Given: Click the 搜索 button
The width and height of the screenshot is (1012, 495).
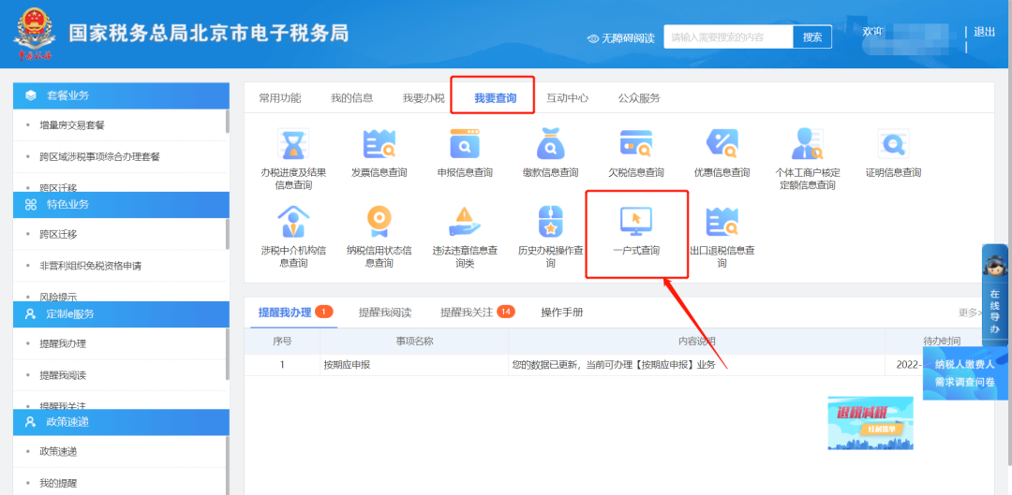Looking at the screenshot, I should [x=812, y=36].
